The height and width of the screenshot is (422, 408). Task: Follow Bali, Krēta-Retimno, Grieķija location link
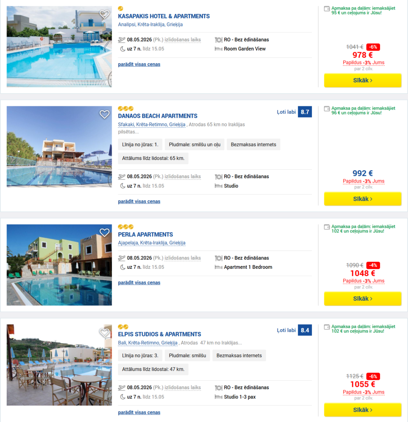pos(148,343)
